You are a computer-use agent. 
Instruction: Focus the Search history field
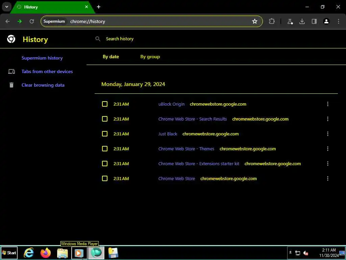(x=120, y=39)
